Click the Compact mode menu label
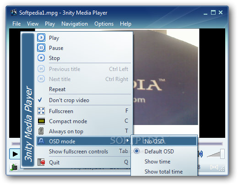This screenshot has height=185, width=238. pyautogui.click(x=68, y=121)
